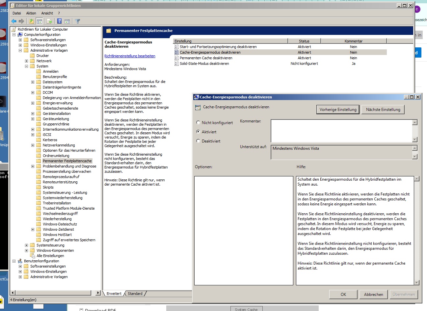
Task: Click the Status column header
Action: [304, 41]
